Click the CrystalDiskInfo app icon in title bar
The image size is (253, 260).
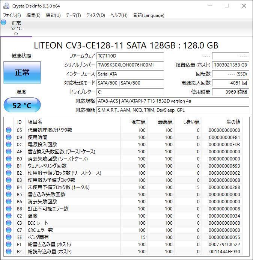pyautogui.click(x=6, y=6)
